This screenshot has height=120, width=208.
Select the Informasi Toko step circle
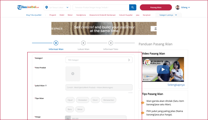point(111,43)
